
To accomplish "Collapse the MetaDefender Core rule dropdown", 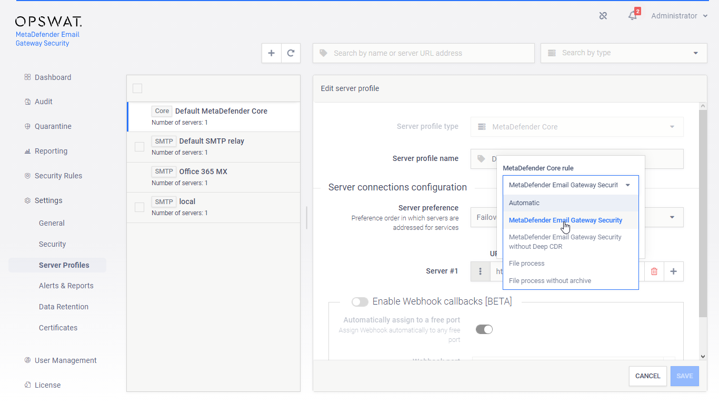I will point(627,185).
